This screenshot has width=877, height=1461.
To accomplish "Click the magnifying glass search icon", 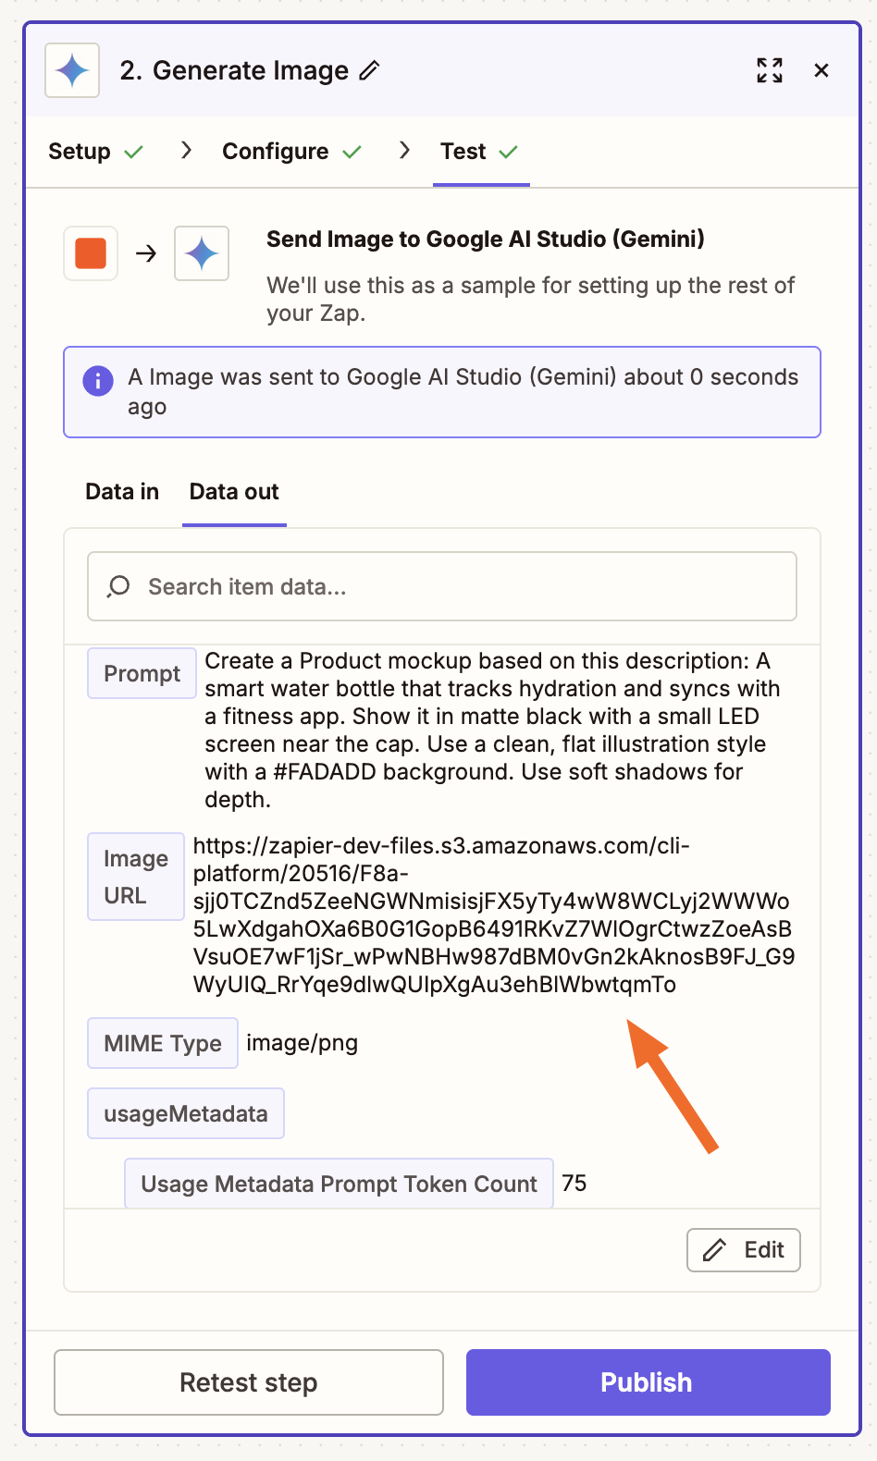I will click(x=117, y=585).
